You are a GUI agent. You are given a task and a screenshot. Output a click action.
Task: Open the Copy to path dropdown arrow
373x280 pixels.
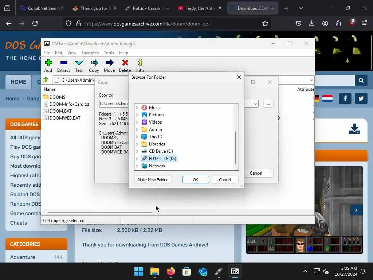pos(255,104)
